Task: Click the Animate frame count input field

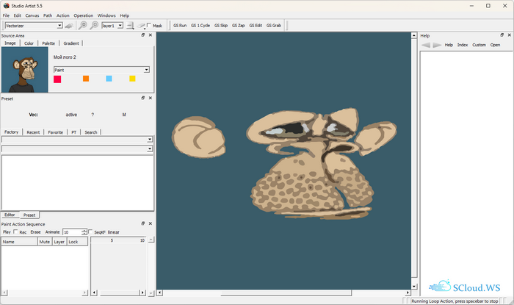Action: (x=72, y=232)
